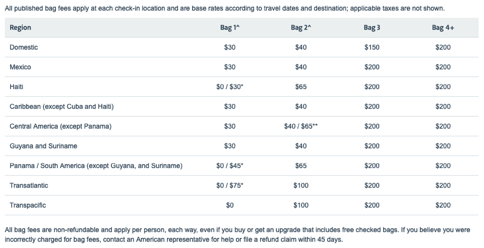Select the Bag 1^ column header
The width and height of the screenshot is (484, 248).
point(230,28)
